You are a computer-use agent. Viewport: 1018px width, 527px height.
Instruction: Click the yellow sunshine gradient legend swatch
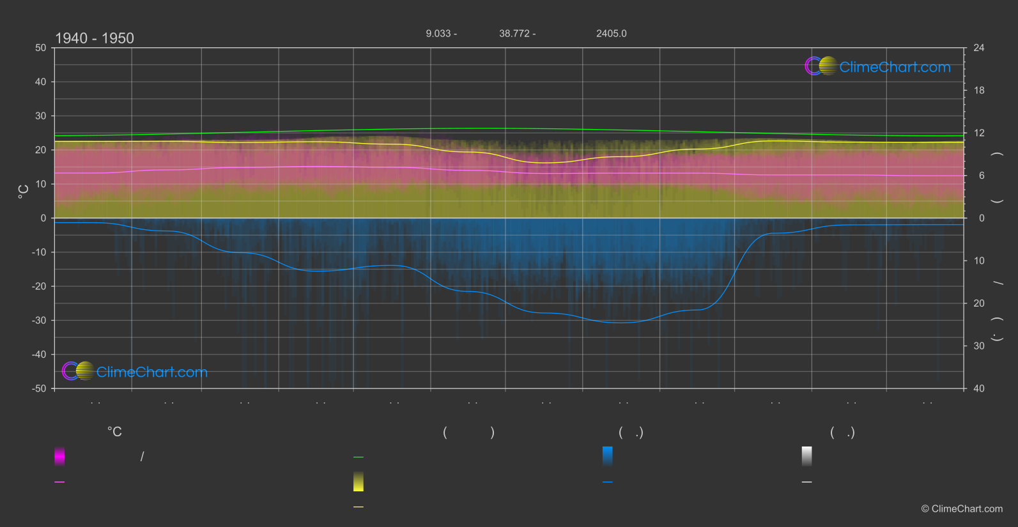tap(359, 482)
